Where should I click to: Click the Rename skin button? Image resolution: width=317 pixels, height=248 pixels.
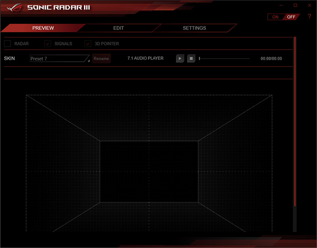101,59
